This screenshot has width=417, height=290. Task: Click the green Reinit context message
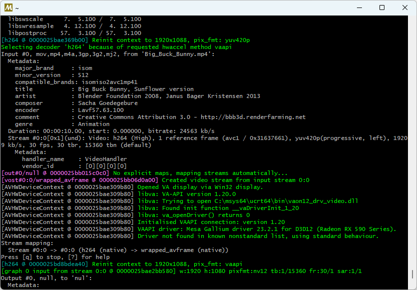[125, 39]
